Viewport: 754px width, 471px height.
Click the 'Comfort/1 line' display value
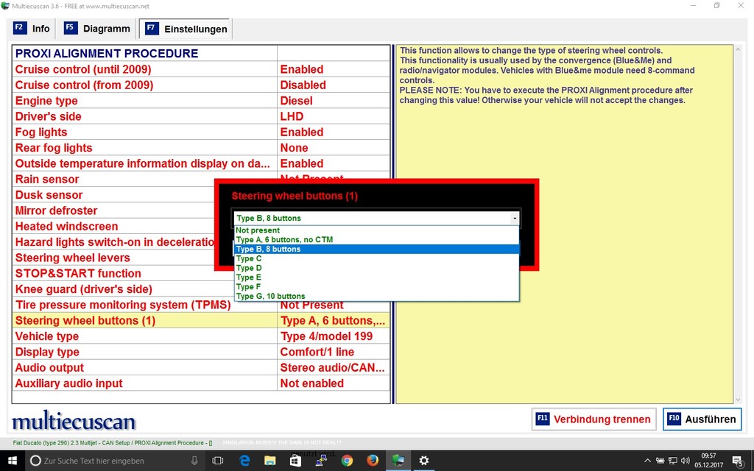(317, 352)
